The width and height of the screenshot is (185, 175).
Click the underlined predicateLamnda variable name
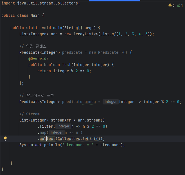79,102
